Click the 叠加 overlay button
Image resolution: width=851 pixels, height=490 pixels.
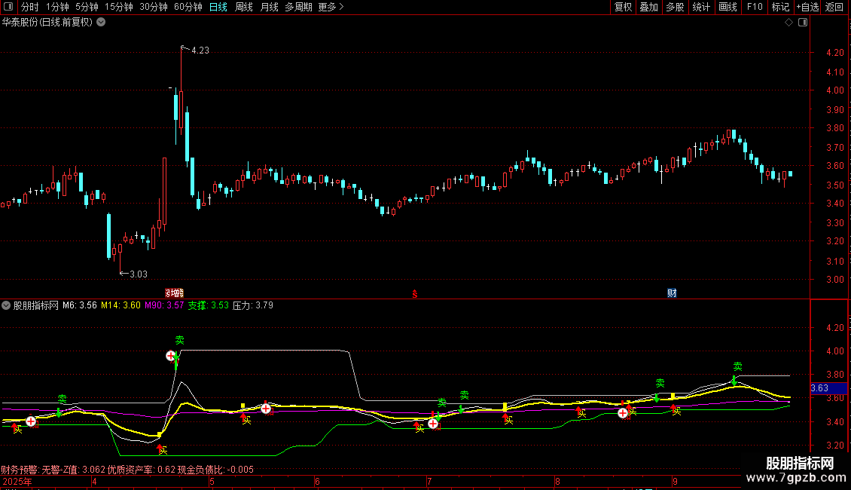[649, 7]
